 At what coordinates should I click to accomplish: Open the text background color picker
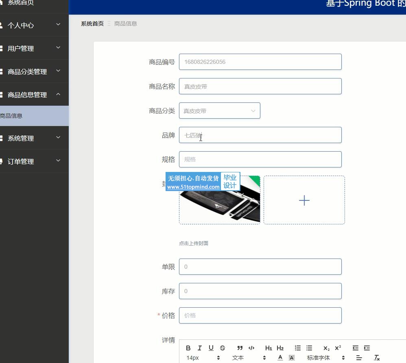[292, 358]
